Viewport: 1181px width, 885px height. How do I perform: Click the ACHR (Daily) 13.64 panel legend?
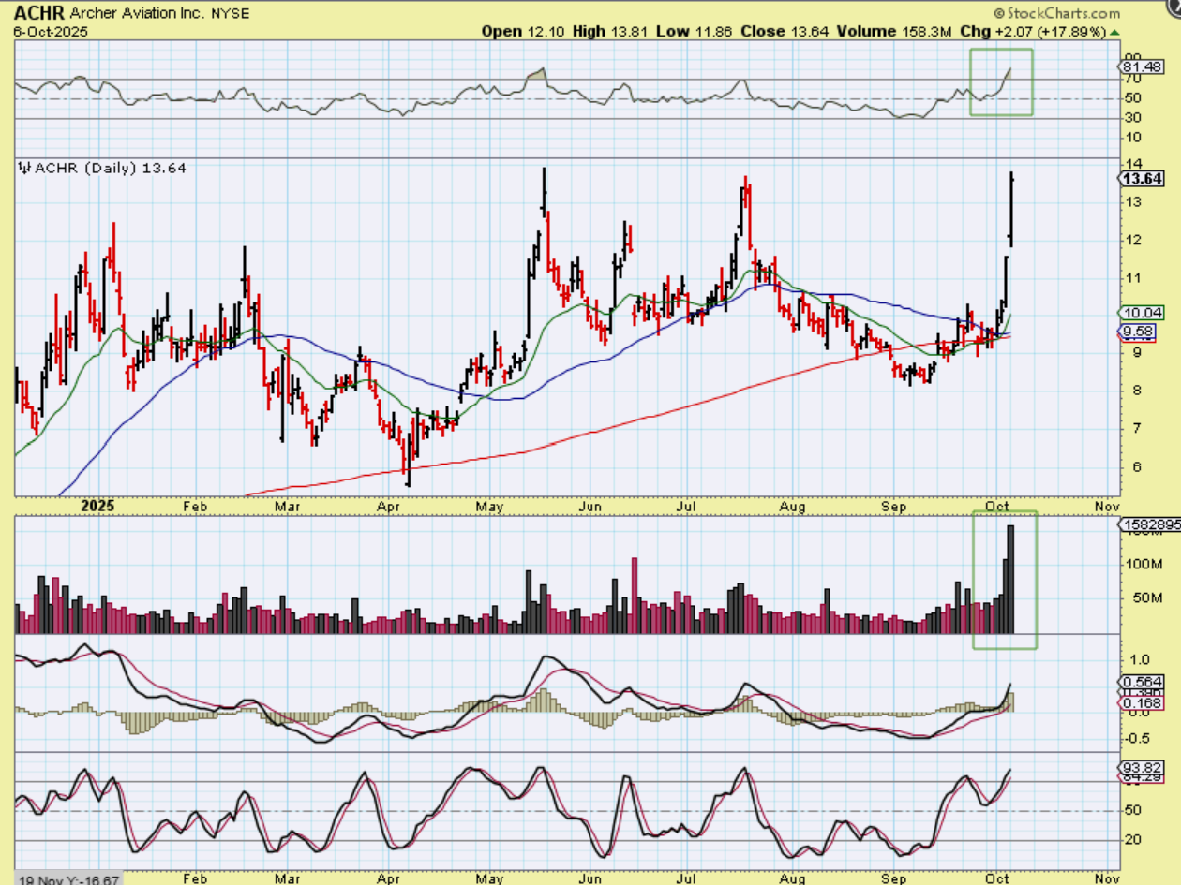pos(110,168)
